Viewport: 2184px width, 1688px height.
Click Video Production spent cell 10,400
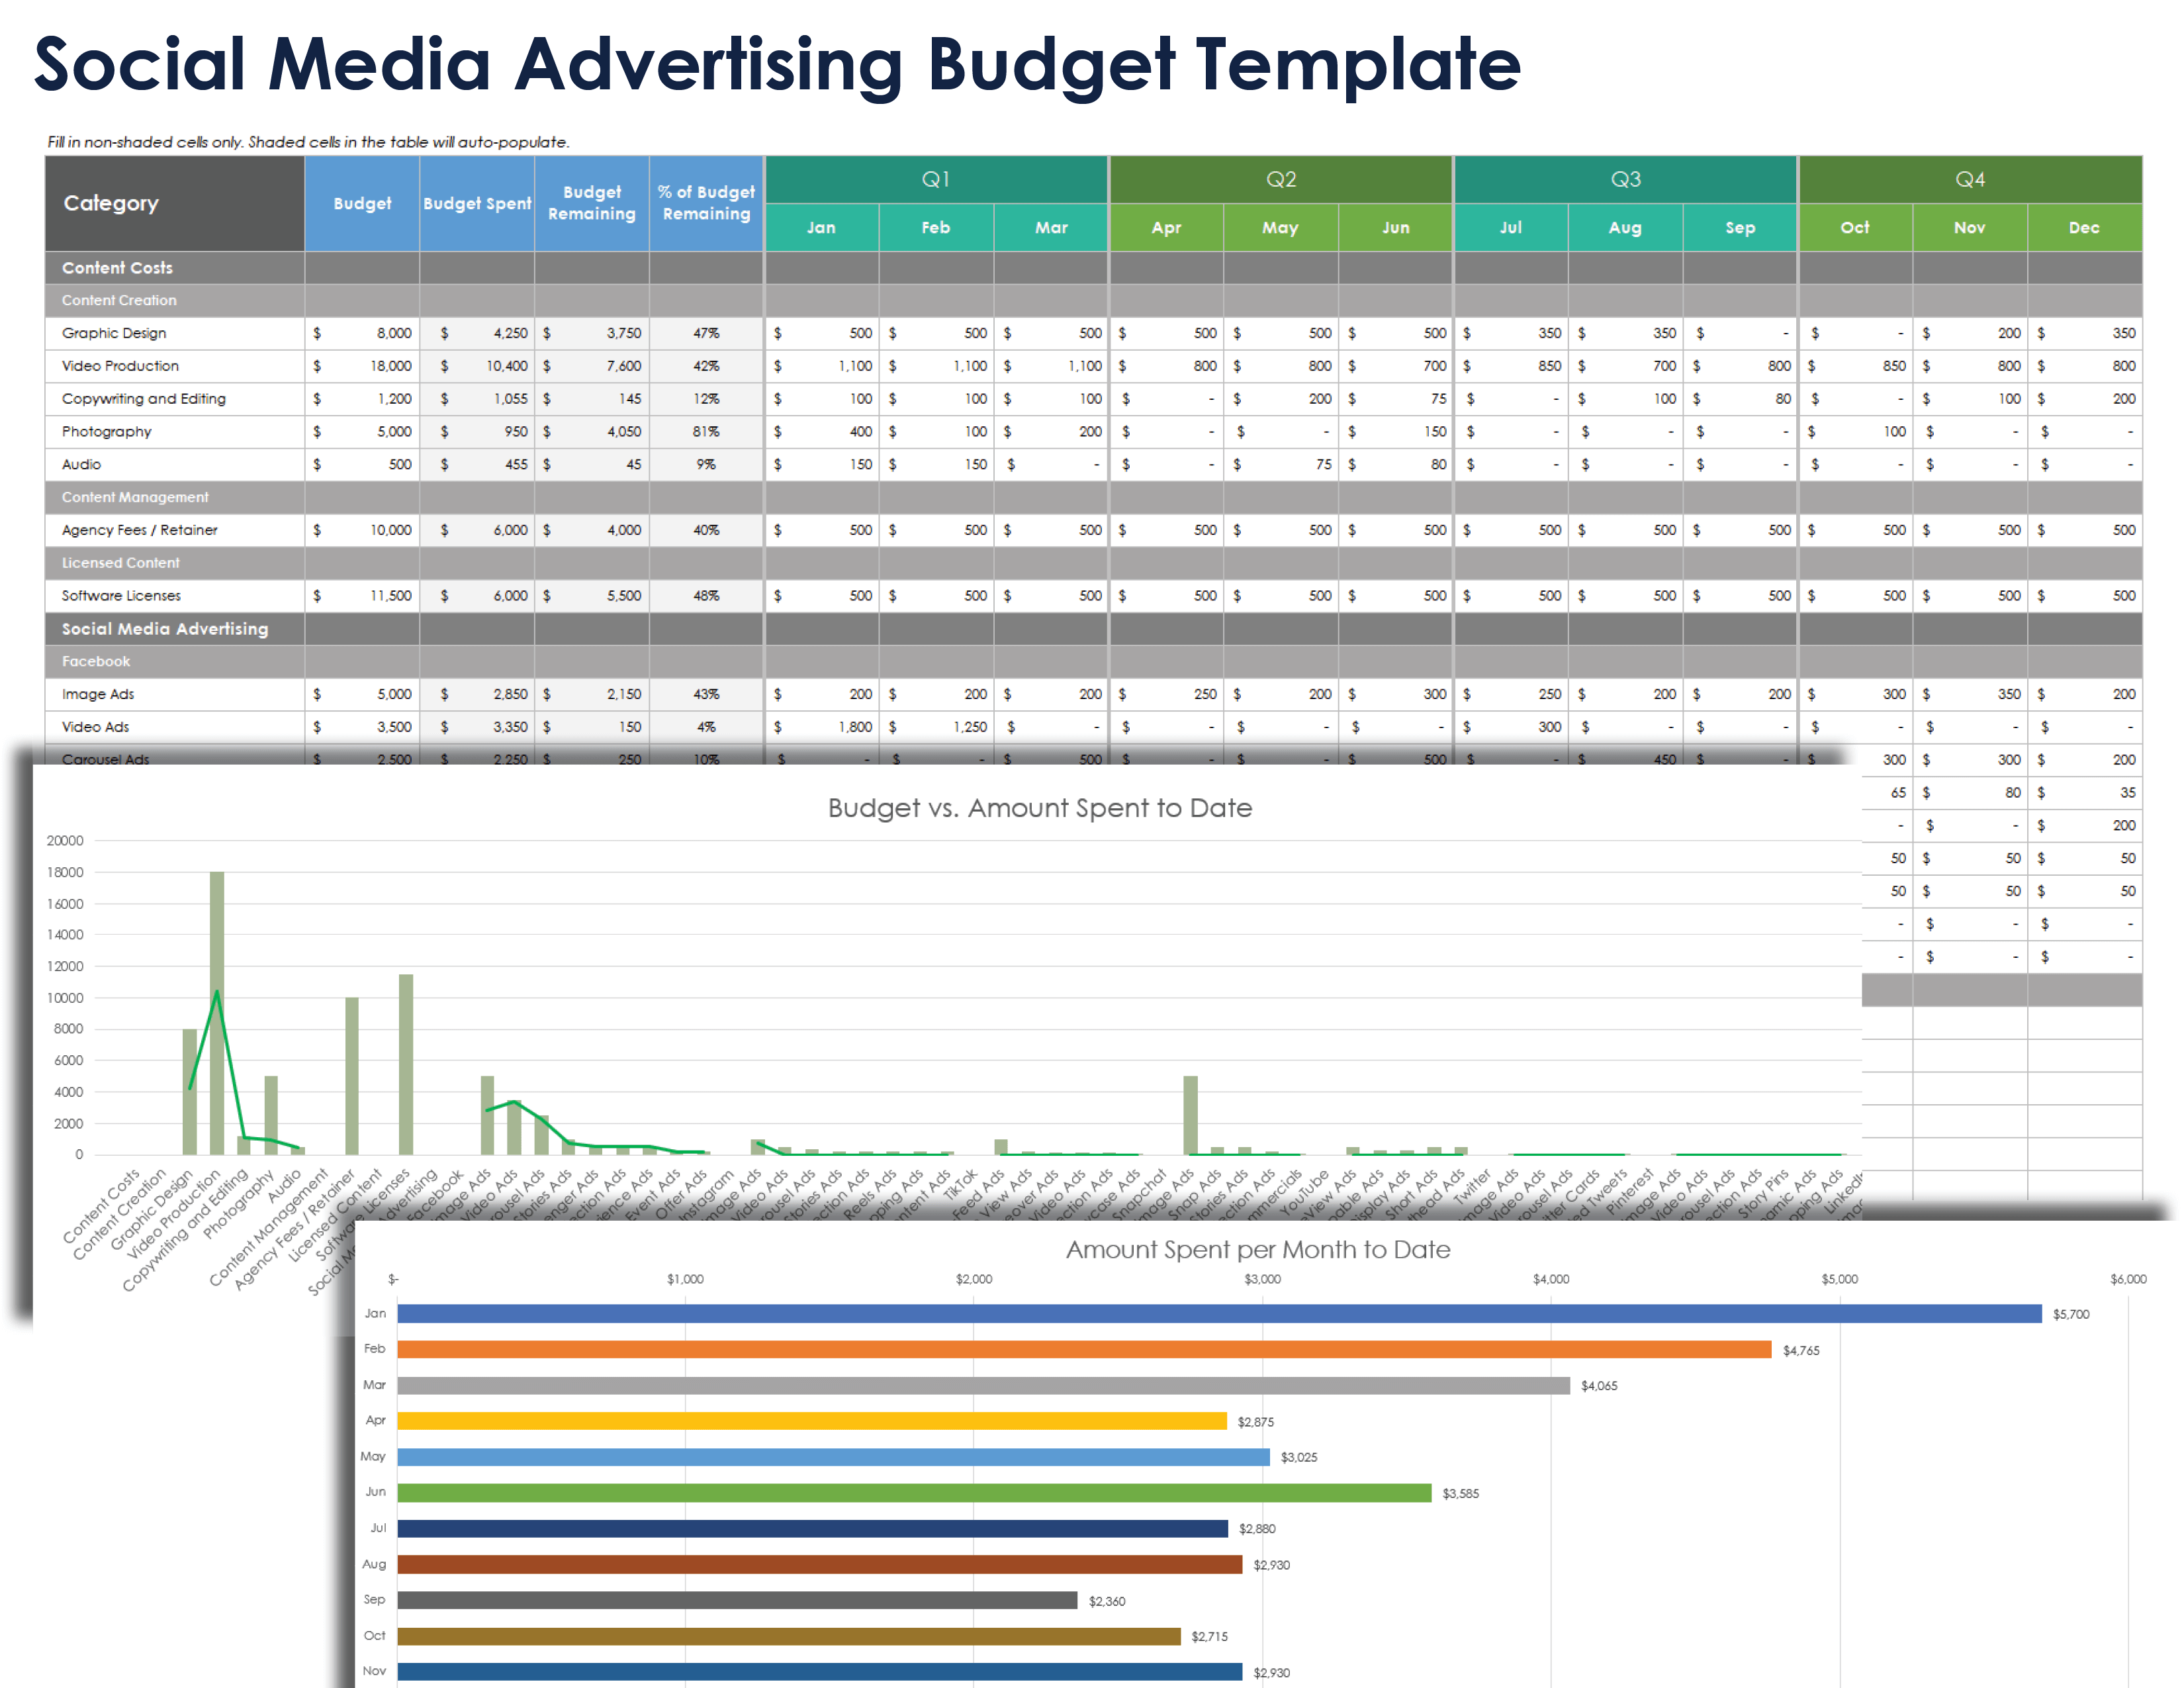pos(477,366)
